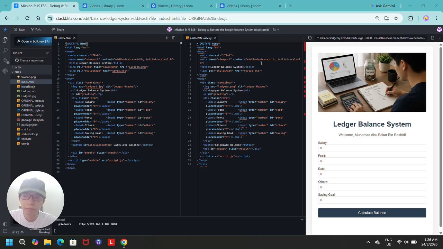The image size is (443, 249).
Task: Click the Rent input field
Action: click(x=372, y=174)
